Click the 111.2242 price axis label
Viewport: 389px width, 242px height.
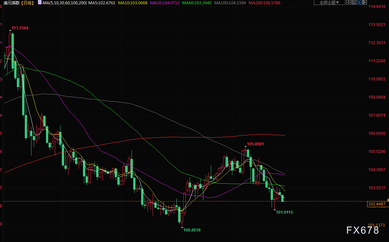(x=377, y=61)
